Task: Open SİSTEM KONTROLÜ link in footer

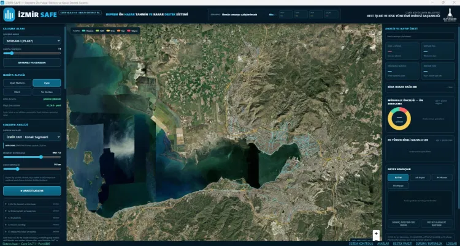Action: pyautogui.click(x=361, y=244)
